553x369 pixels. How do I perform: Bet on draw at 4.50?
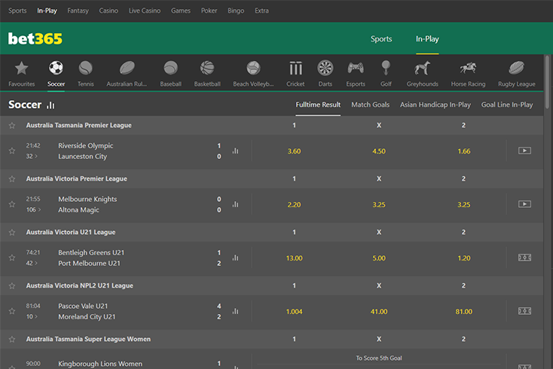(379, 151)
